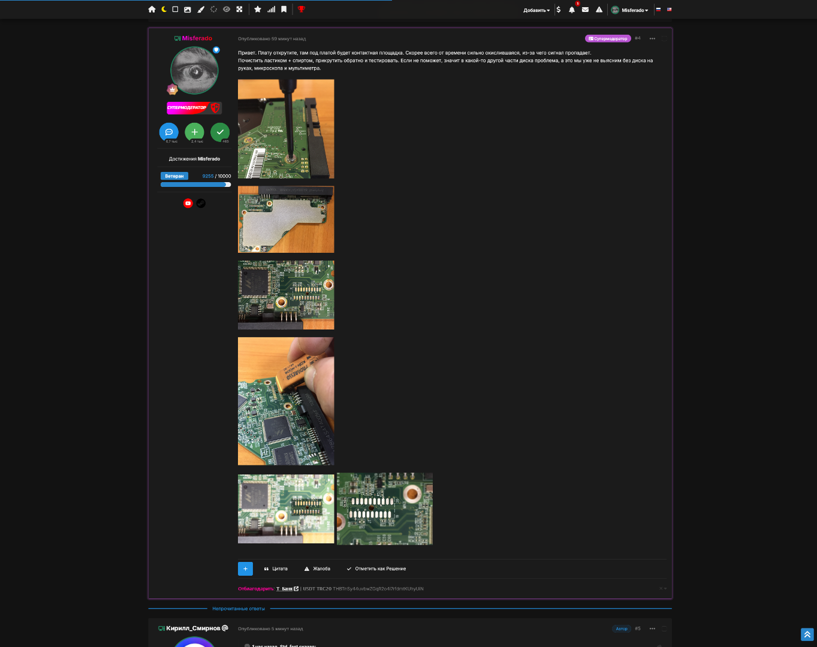
Task: Toggle dark mode with the moon icon
Action: click(164, 10)
